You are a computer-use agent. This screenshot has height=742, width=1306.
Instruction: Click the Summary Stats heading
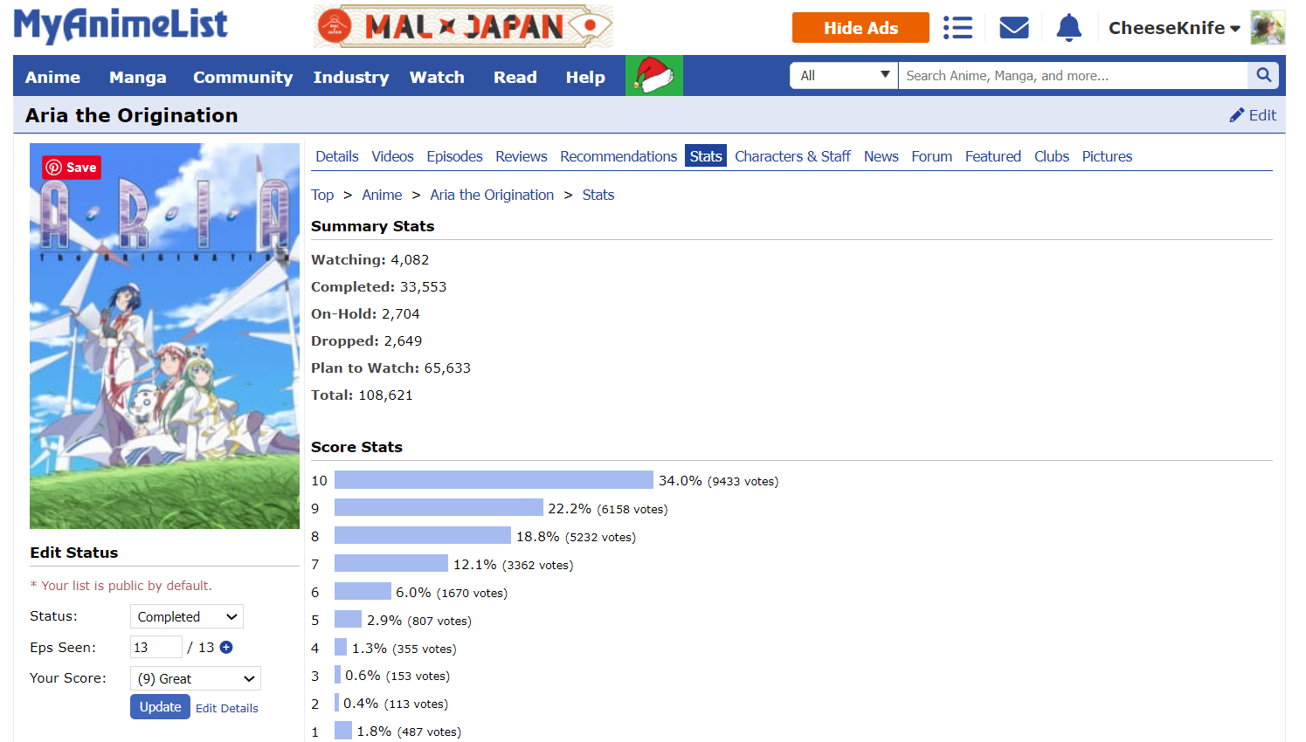coord(373,226)
